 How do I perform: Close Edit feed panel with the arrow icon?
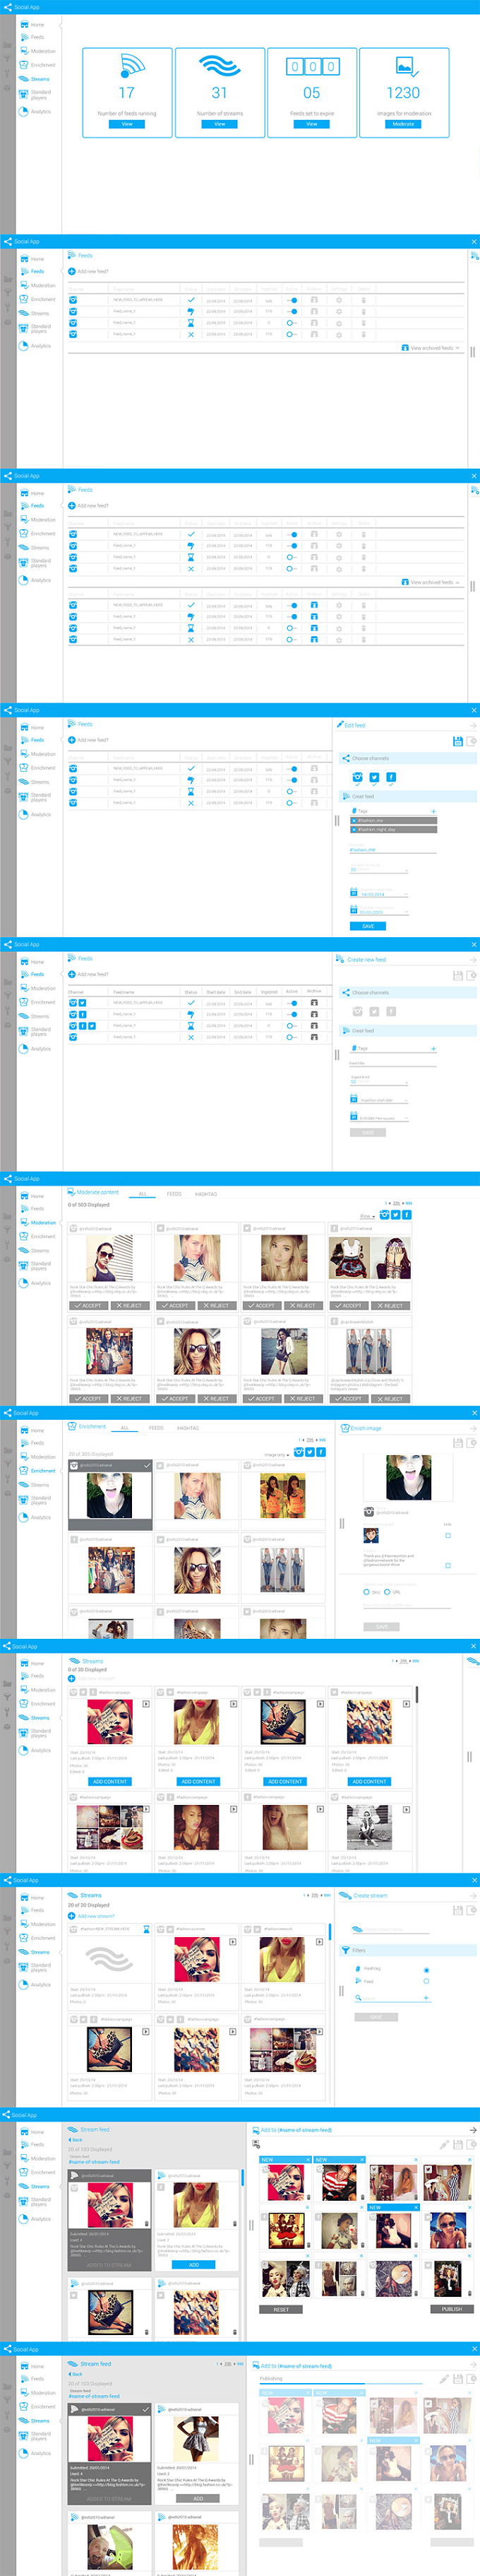(473, 725)
